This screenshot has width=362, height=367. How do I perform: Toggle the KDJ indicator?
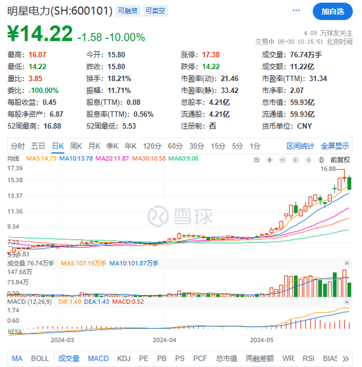(124, 358)
